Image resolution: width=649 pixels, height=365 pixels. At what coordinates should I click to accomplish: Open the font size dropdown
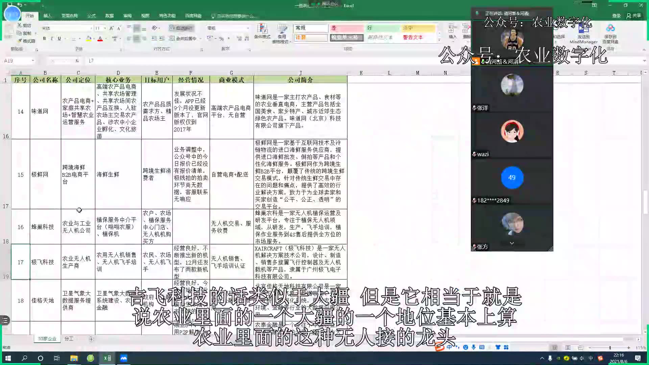105,28
